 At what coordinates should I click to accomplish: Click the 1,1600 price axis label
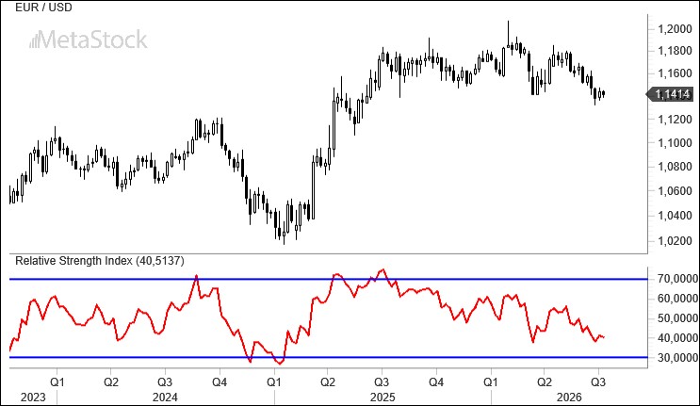(x=675, y=73)
